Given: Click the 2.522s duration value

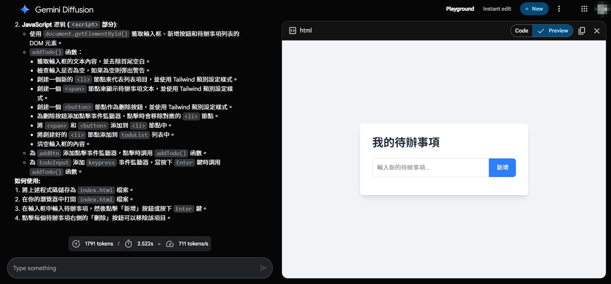Looking at the screenshot, I should (145, 244).
